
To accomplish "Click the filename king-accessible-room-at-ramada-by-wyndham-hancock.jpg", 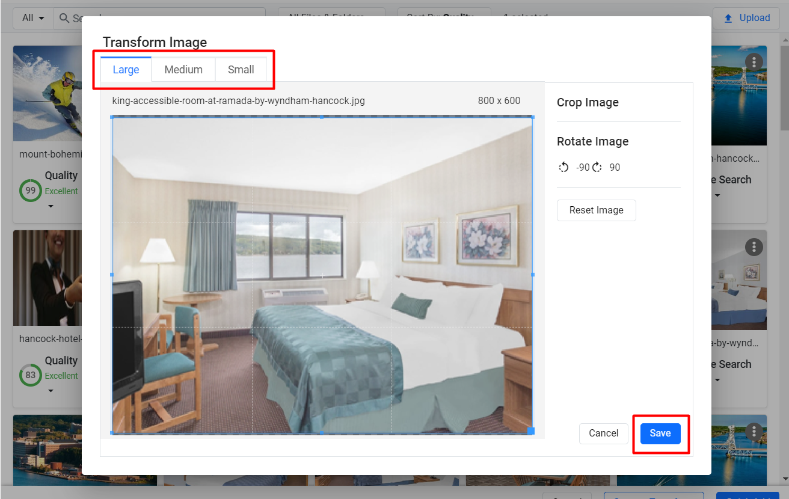I will 238,100.
